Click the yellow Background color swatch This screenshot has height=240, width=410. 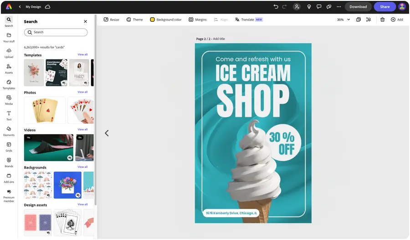(153, 20)
